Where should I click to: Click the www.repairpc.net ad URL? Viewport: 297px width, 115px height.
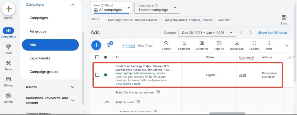click(x=140, y=73)
